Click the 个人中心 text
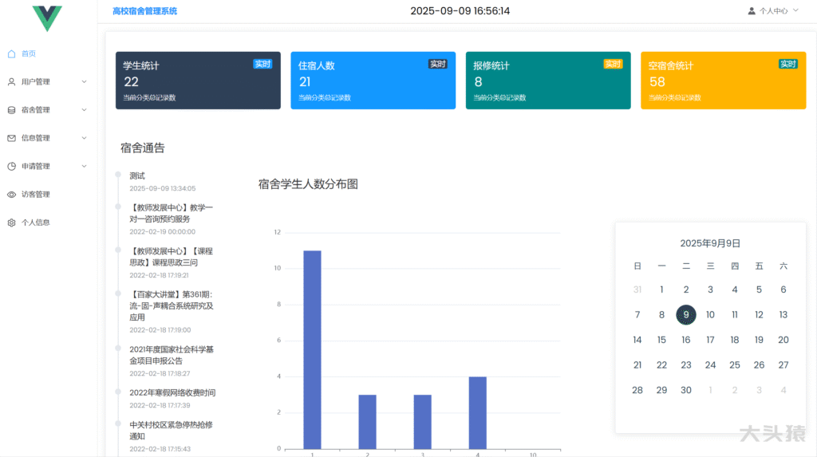 tap(773, 11)
